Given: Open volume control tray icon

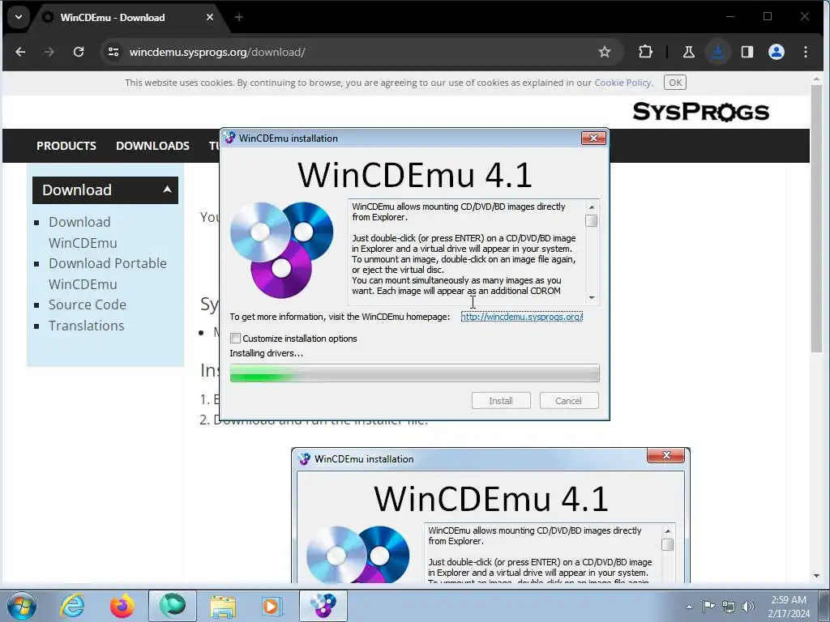Looking at the screenshot, I should [747, 607].
